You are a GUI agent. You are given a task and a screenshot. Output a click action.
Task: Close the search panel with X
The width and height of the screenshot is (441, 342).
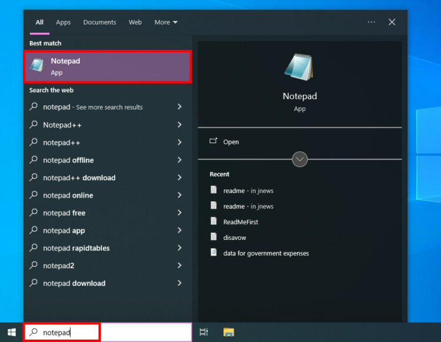392,22
